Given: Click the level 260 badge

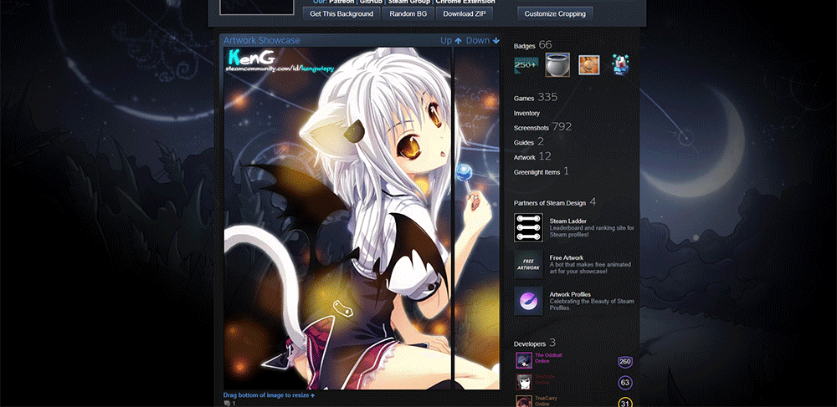Looking at the screenshot, I should click(625, 362).
